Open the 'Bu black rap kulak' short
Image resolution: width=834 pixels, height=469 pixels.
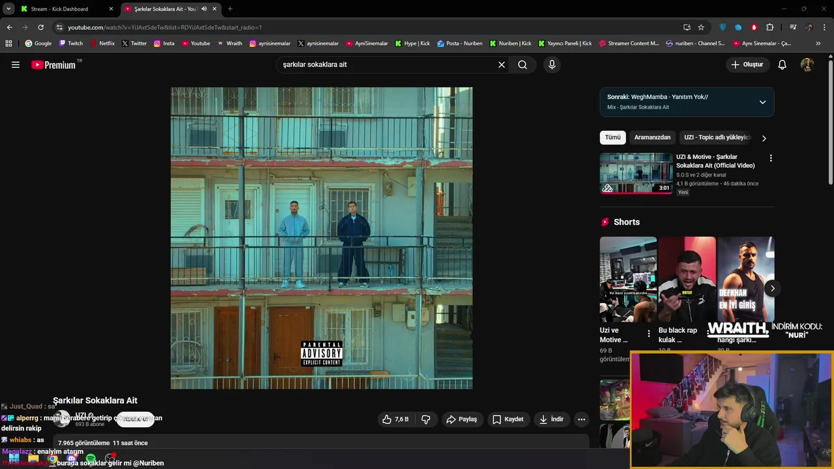point(687,279)
